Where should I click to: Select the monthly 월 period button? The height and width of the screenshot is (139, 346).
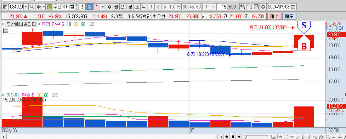pyautogui.click(x=116, y=7)
